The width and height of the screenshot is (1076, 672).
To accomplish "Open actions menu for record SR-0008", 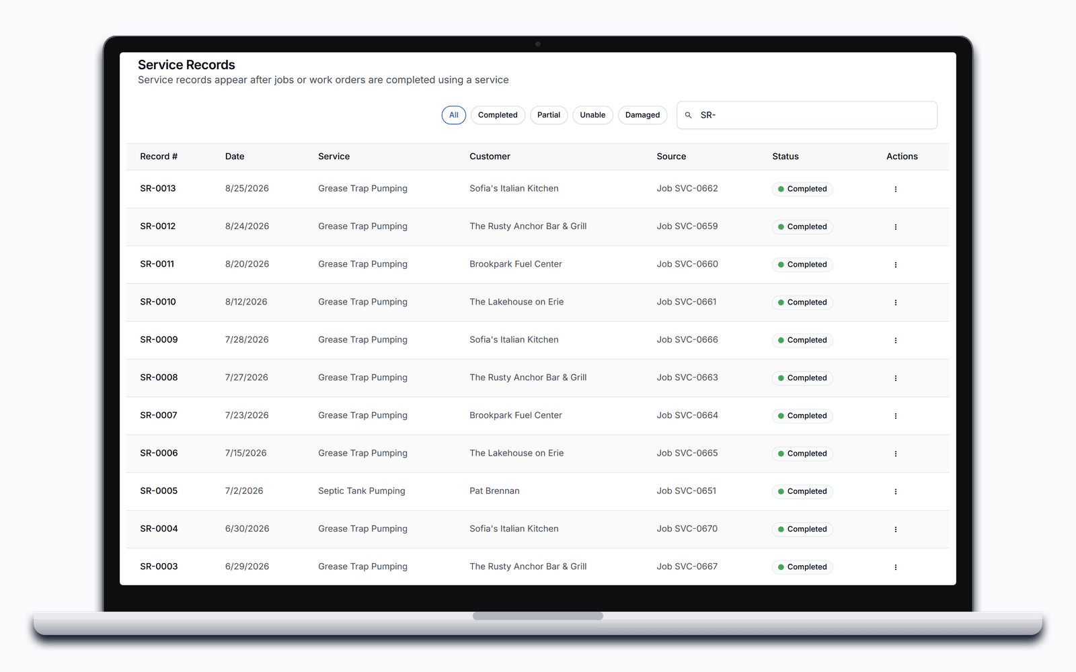I will pos(895,378).
